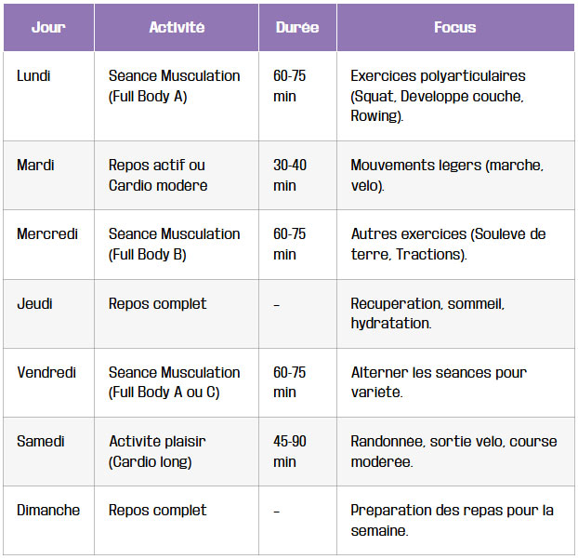The width and height of the screenshot is (578, 559).
Task: Click the Repos actif ou Cardio modere cell
Action: [158, 175]
